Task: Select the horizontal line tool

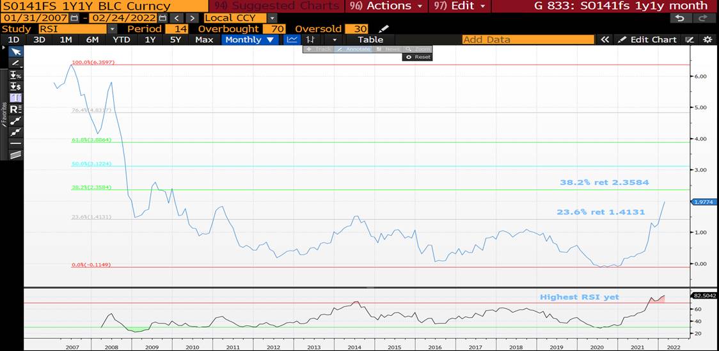Action: pyautogui.click(x=16, y=143)
